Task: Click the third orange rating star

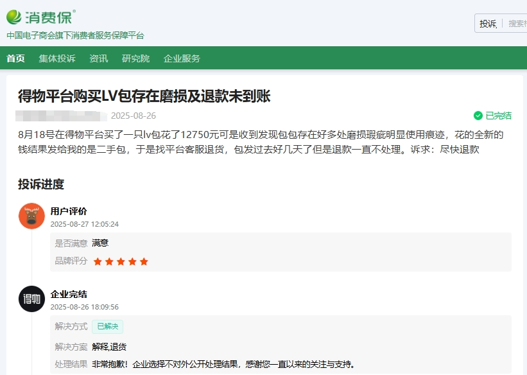Action: 121,261
